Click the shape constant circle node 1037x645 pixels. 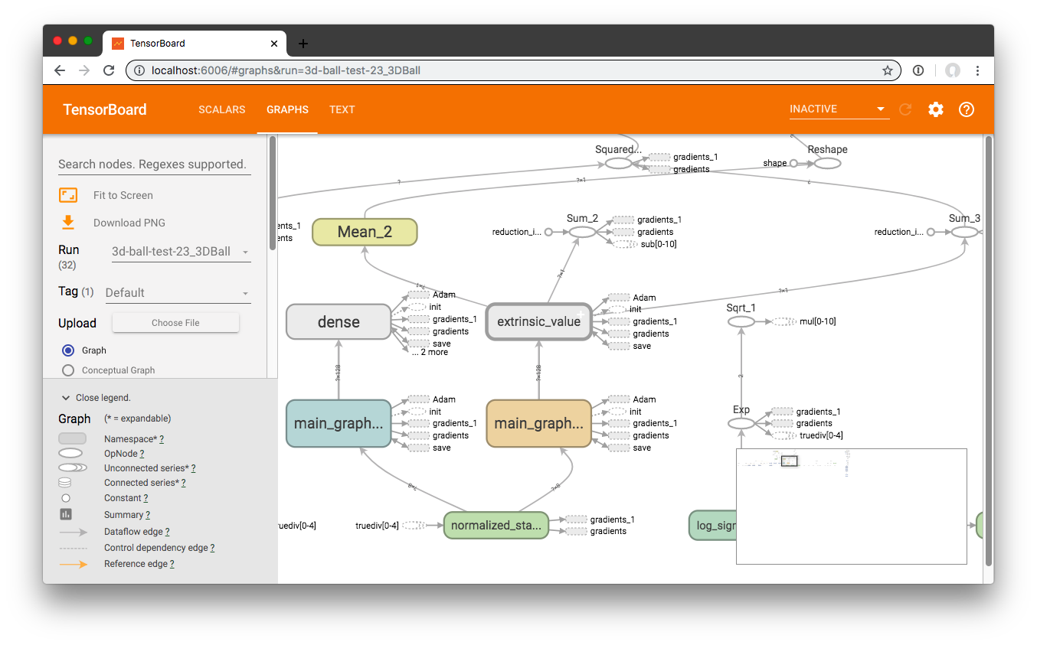pos(793,163)
